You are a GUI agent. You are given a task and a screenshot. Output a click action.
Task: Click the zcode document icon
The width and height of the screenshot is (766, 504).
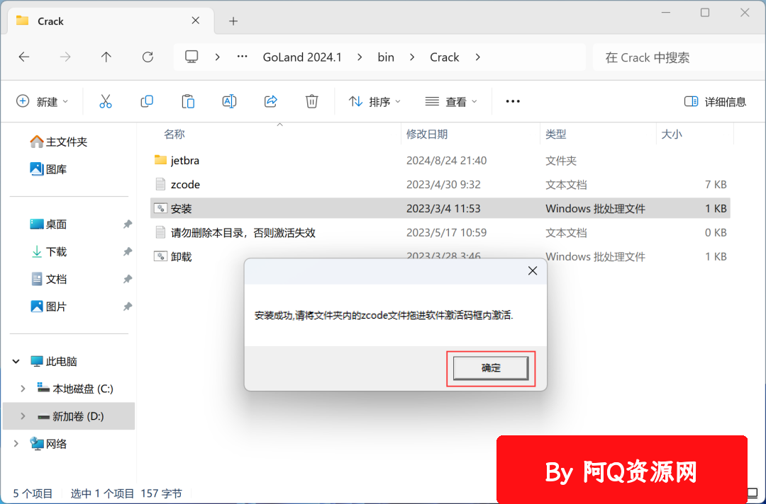[x=160, y=184]
